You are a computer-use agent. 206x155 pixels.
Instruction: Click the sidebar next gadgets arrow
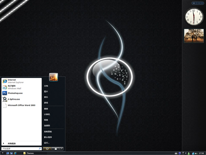click(202, 3)
